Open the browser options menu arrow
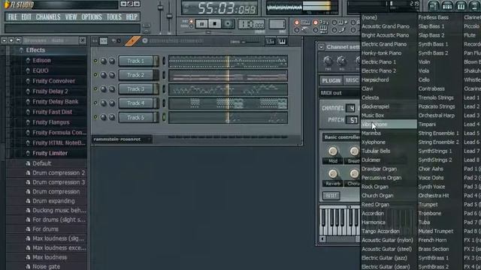This screenshot has height=270, width=481. (4, 40)
